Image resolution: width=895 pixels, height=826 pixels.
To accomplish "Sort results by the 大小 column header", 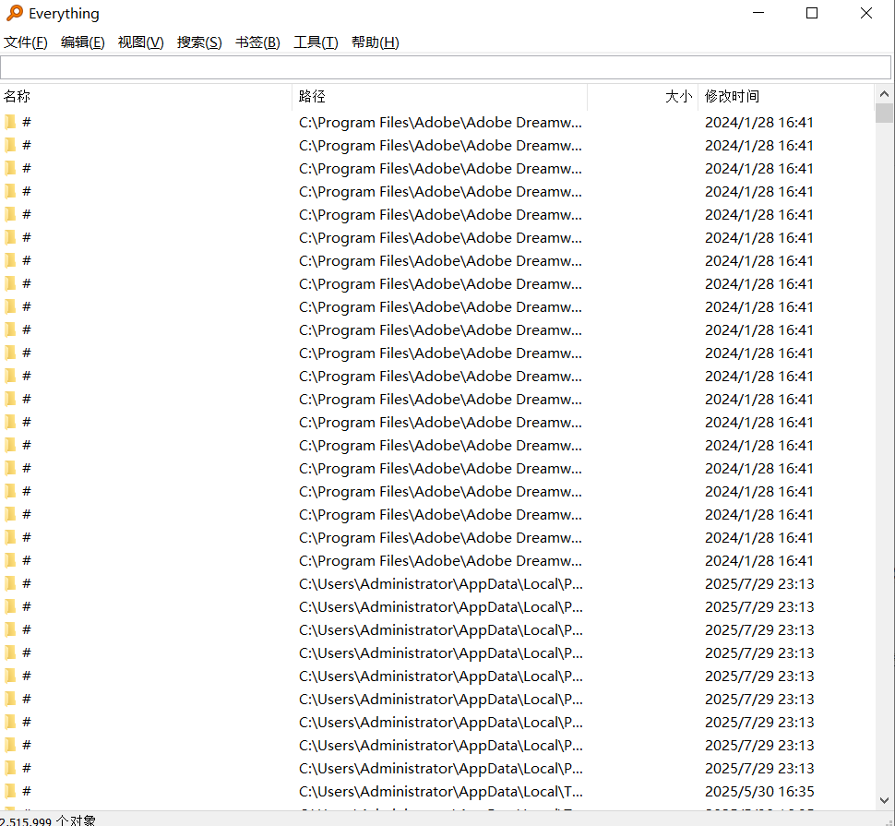I will (643, 96).
